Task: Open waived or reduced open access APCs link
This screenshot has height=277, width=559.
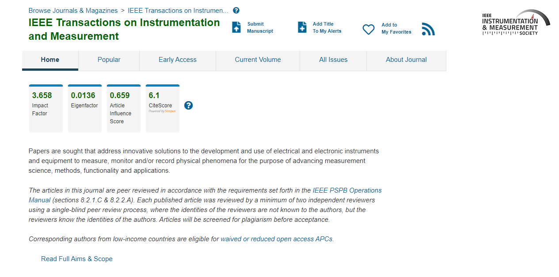Action: point(277,239)
